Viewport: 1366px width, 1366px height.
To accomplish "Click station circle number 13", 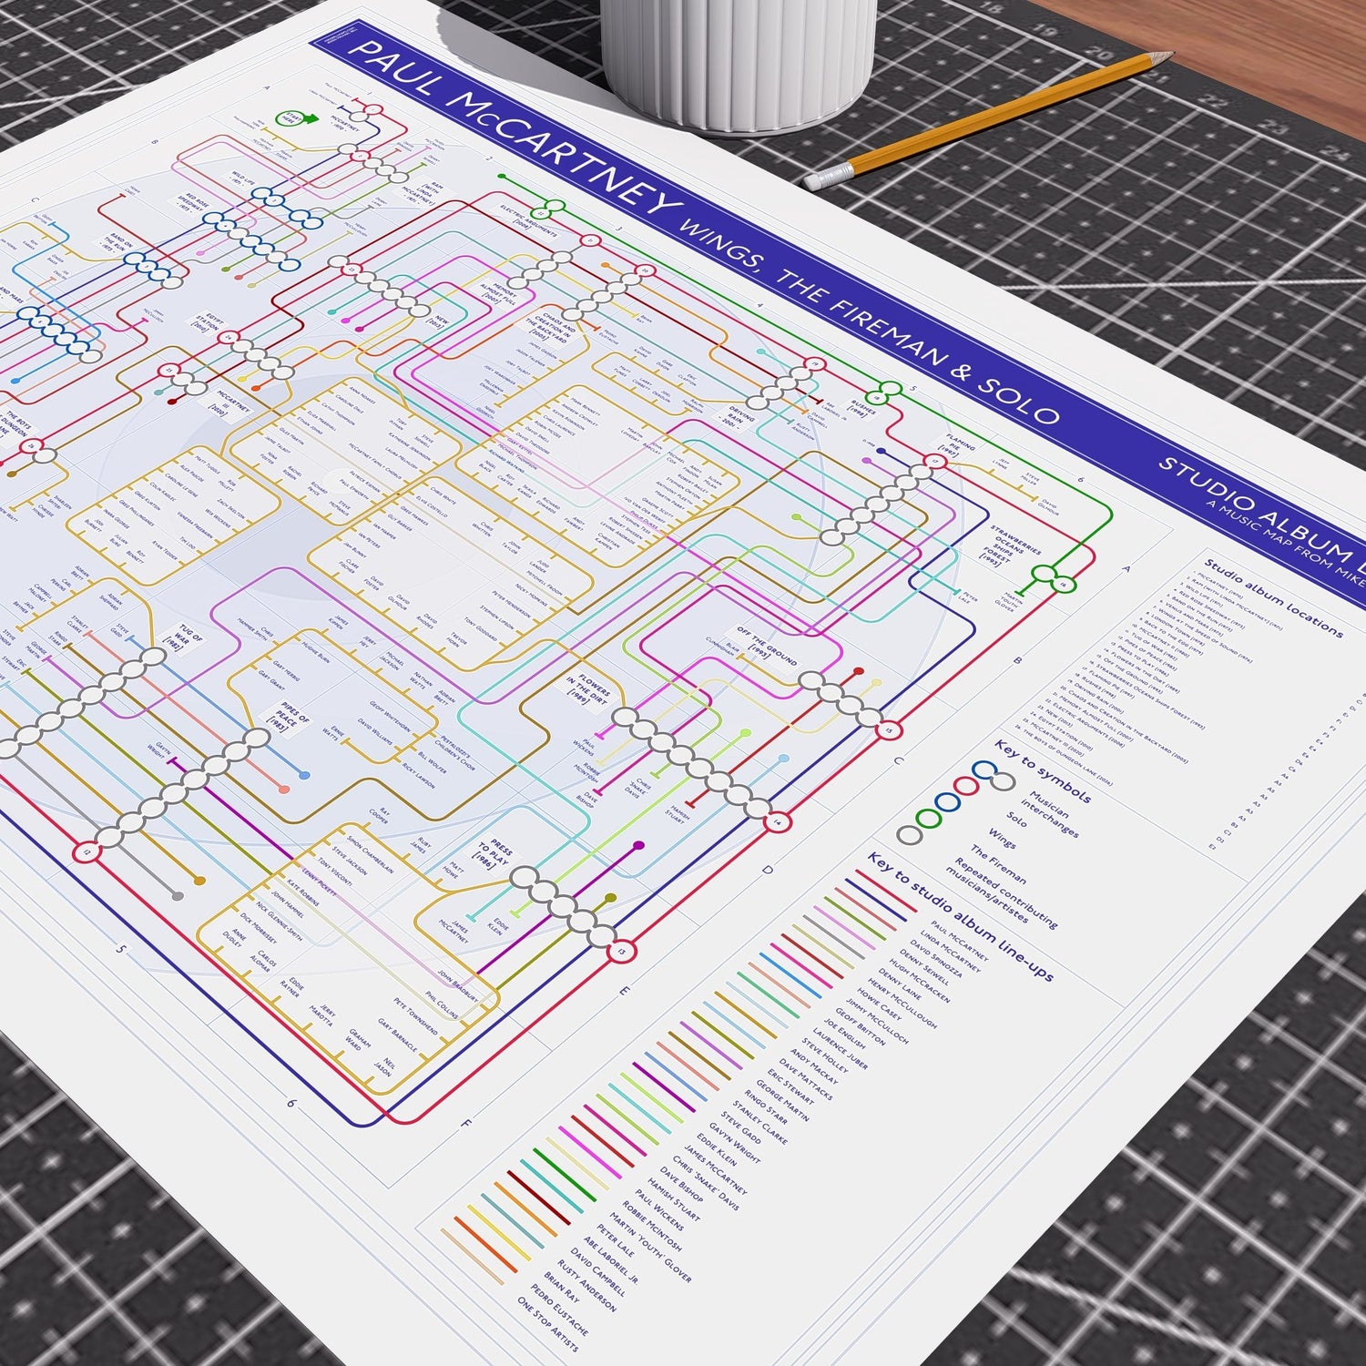I will point(623,953).
